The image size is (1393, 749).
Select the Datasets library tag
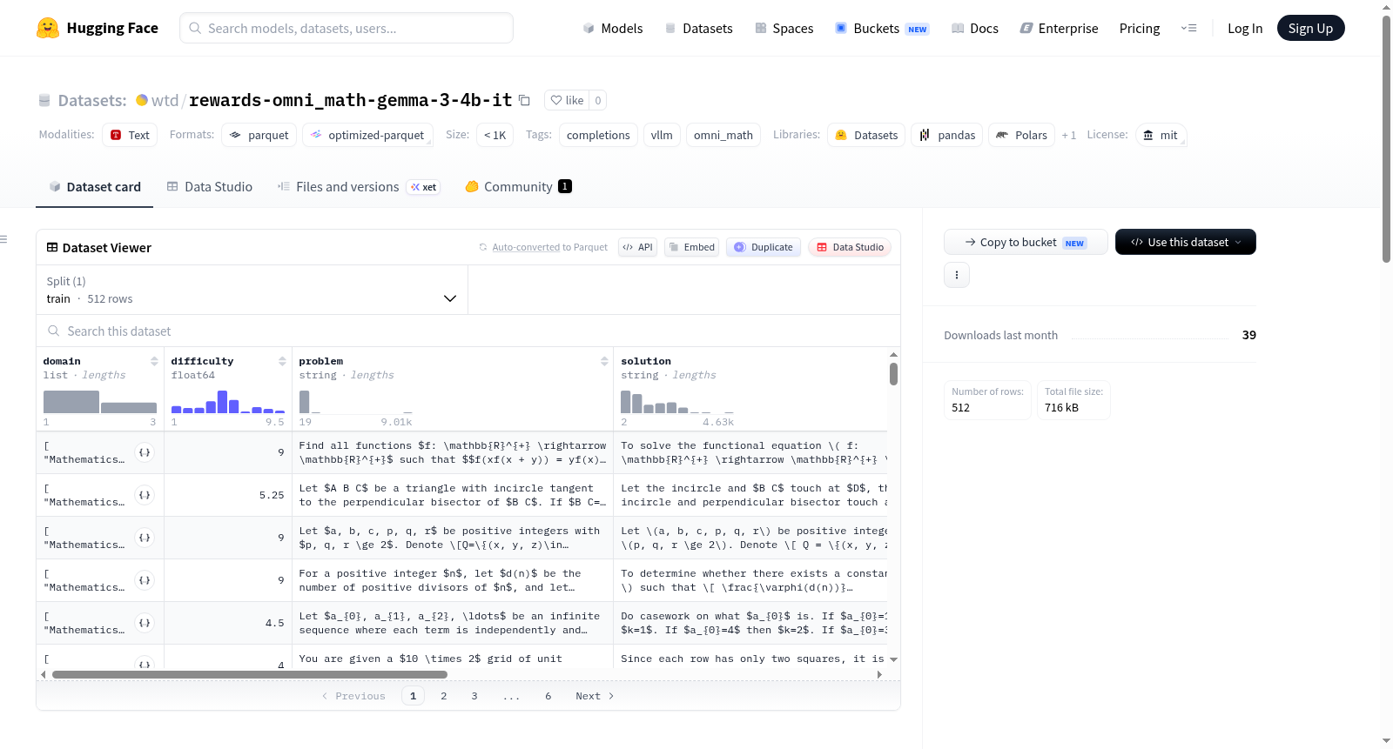866,135
